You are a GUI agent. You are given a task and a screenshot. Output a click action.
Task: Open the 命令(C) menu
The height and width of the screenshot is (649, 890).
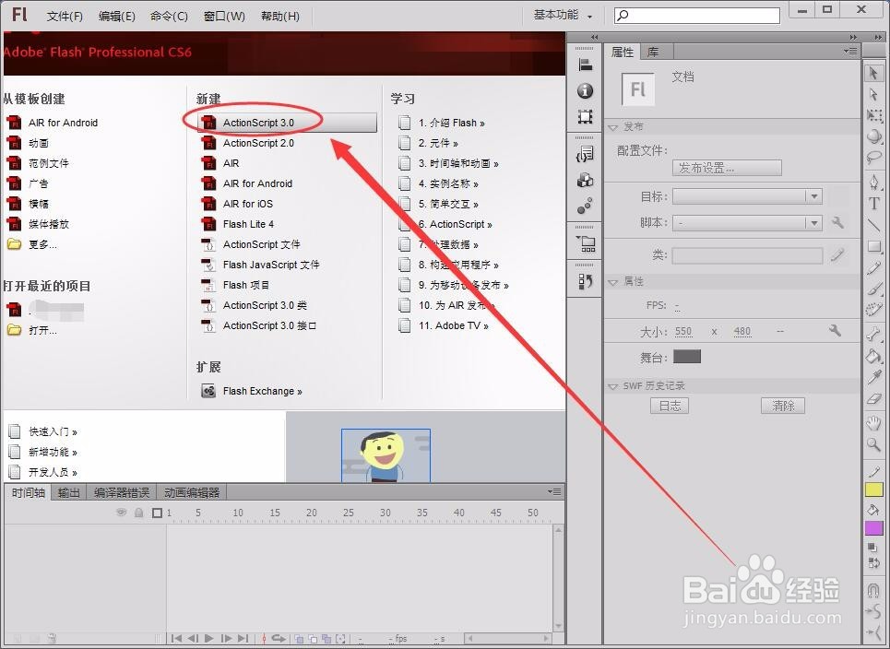169,16
